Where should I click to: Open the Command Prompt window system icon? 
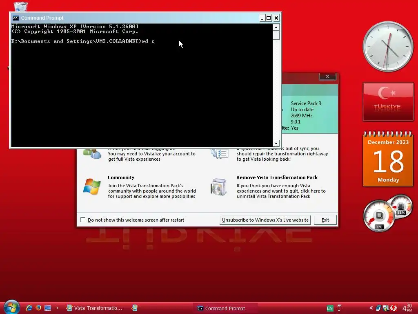pos(16,18)
